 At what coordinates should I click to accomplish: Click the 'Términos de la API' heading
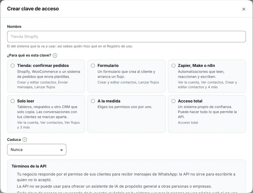click(x=29, y=166)
